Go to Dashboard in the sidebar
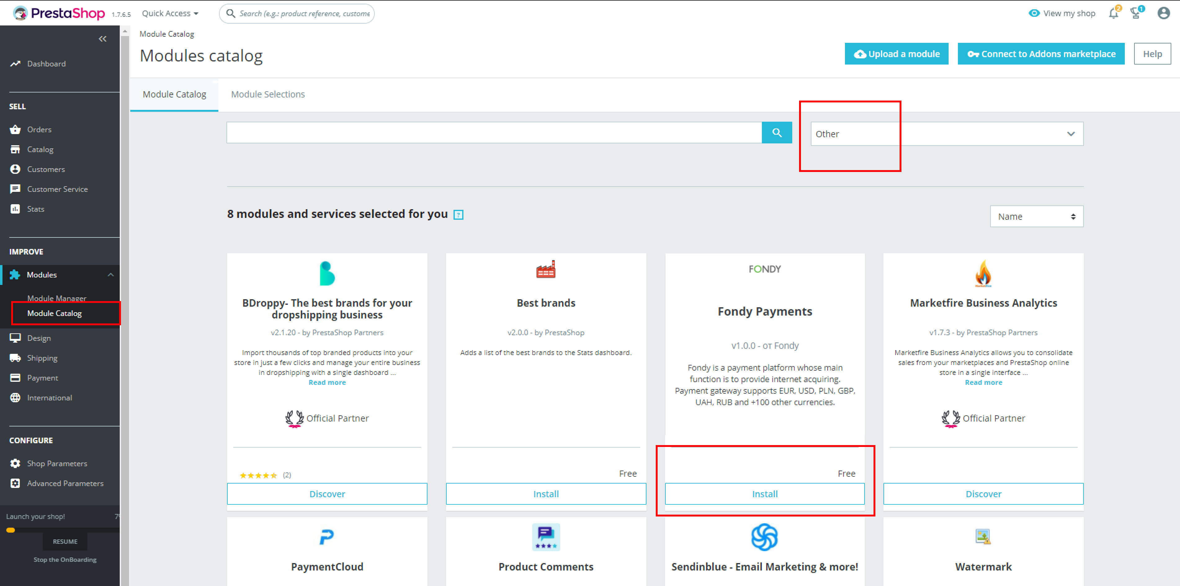Viewport: 1180px width, 586px height. tap(46, 64)
